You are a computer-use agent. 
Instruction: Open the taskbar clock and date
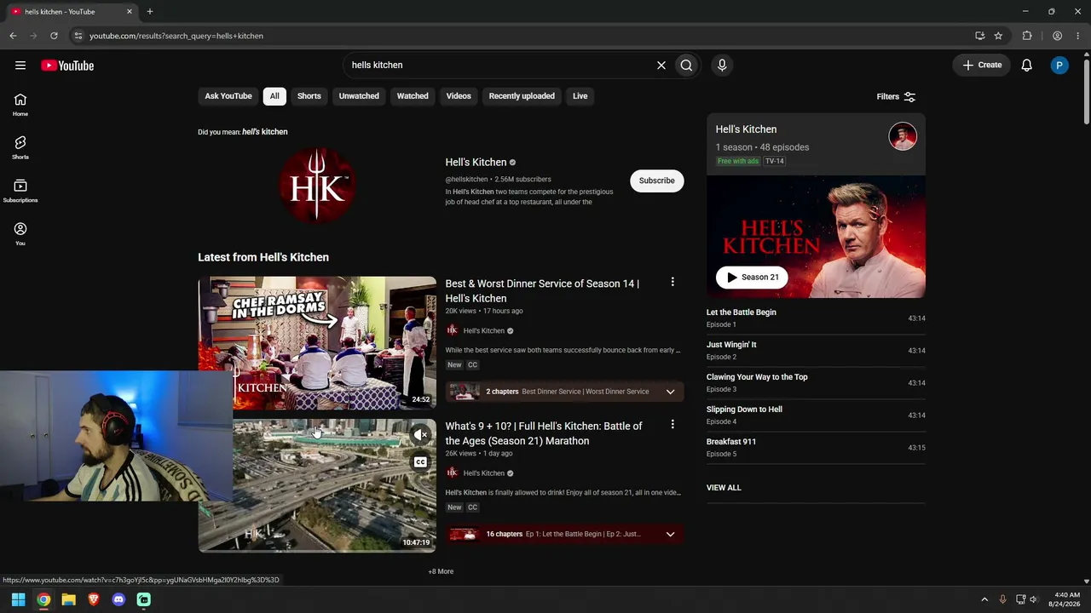coord(1064,599)
